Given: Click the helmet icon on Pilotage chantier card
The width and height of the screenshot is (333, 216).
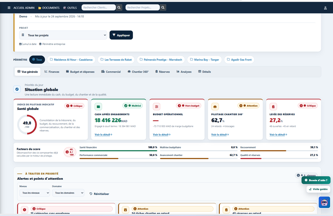Looking at the screenshot, I should pos(215,106).
